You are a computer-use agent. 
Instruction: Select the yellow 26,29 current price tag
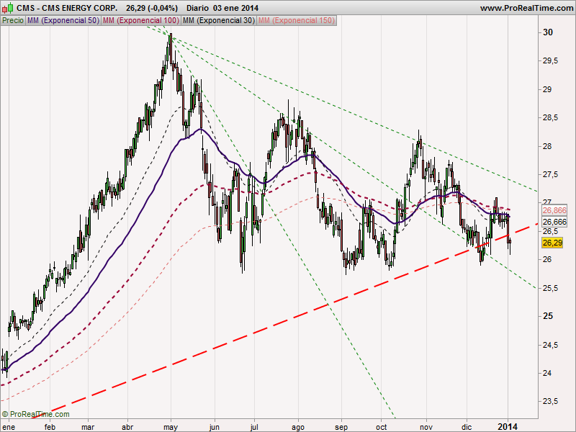[x=552, y=243]
